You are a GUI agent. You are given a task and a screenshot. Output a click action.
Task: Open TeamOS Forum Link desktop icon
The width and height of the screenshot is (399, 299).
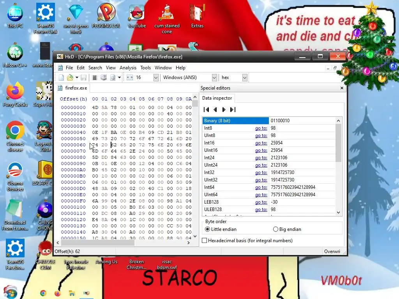pyautogui.click(x=46, y=18)
